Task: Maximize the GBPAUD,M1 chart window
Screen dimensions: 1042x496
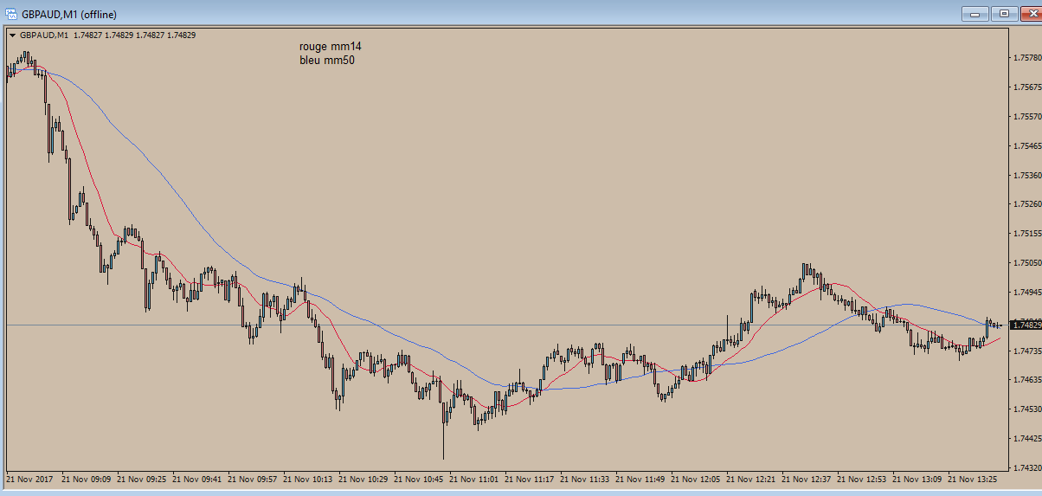Action: 1003,13
